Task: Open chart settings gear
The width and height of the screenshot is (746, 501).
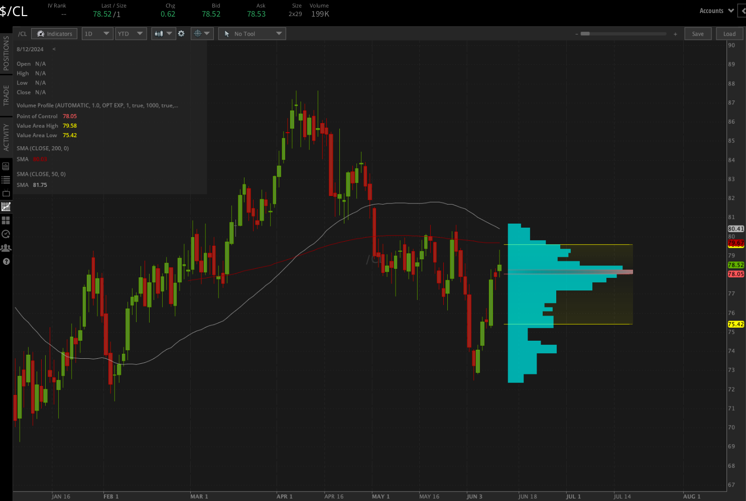Action: 181,34
